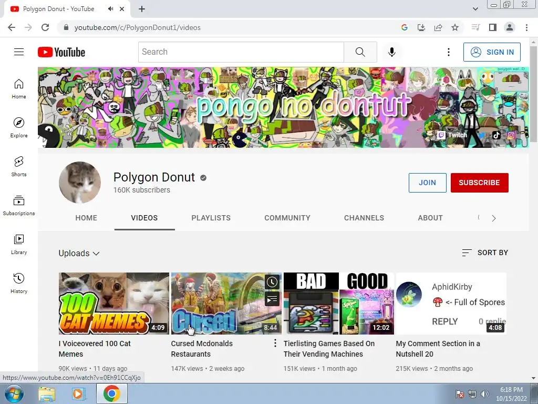
Task: Open the Windows Start button
Action: [x=14, y=394]
